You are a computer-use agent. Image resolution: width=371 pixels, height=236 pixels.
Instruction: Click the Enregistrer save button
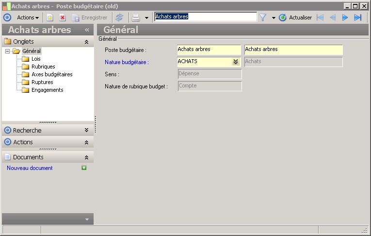pyautogui.click(x=90, y=17)
